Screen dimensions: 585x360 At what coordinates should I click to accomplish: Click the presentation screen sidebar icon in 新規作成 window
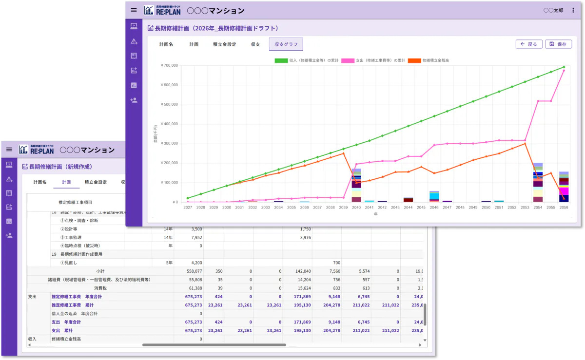(9, 165)
